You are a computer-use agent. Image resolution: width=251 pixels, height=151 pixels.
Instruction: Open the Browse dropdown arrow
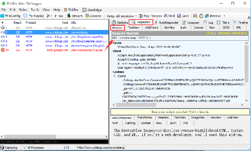coord(224,16)
